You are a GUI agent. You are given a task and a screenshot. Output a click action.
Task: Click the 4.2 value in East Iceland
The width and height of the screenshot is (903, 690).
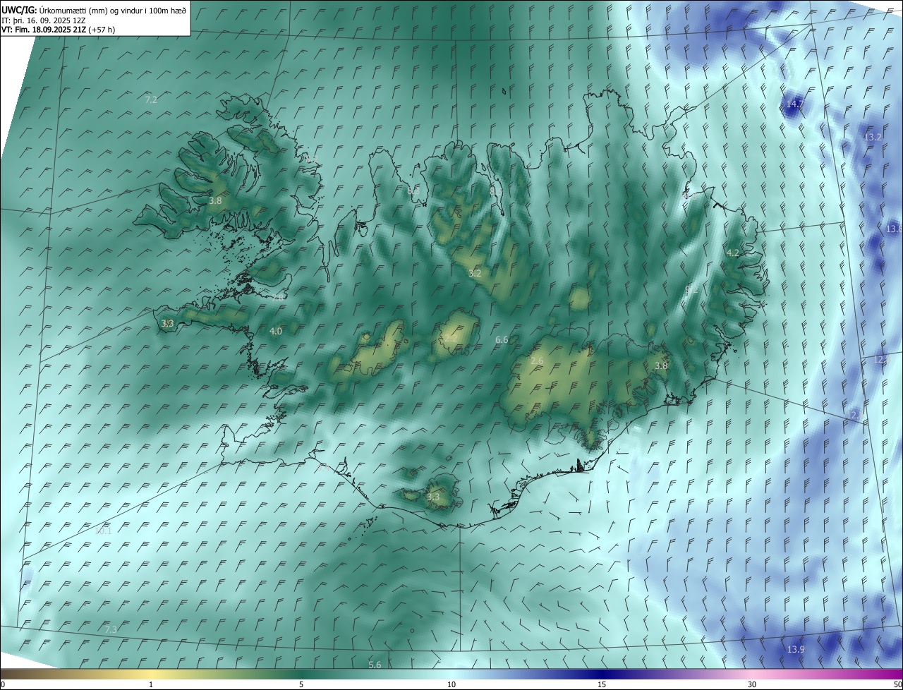[x=733, y=253]
